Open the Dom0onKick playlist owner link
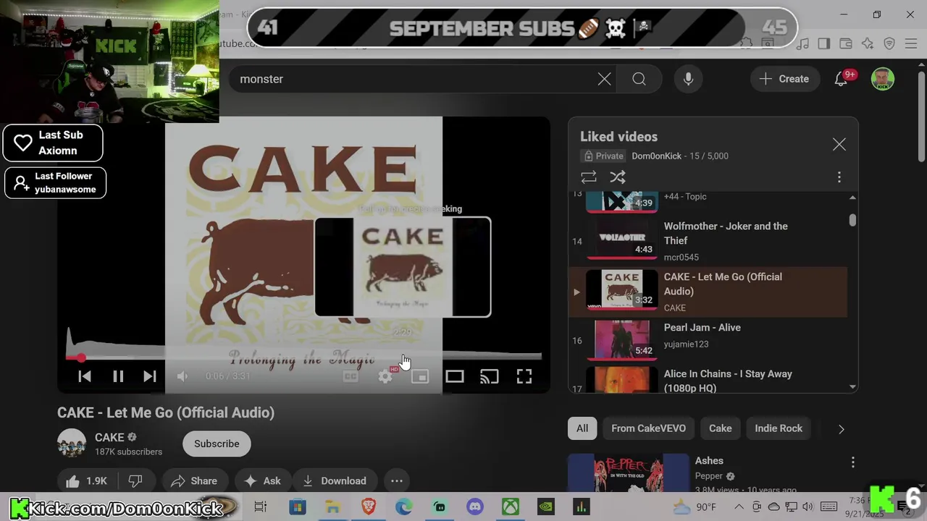The width and height of the screenshot is (927, 521). [x=656, y=156]
